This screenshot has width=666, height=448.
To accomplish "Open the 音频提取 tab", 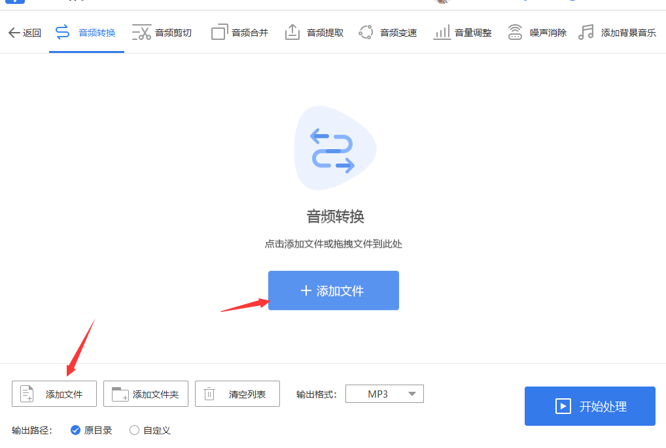I will click(314, 33).
